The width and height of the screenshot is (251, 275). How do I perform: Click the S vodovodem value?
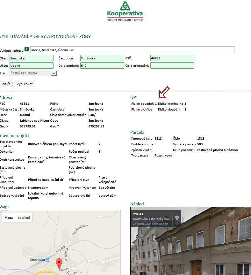(x=38, y=188)
